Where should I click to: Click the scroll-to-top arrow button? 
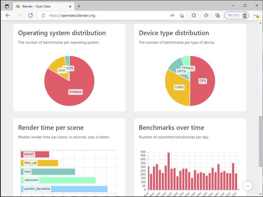[248, 186]
